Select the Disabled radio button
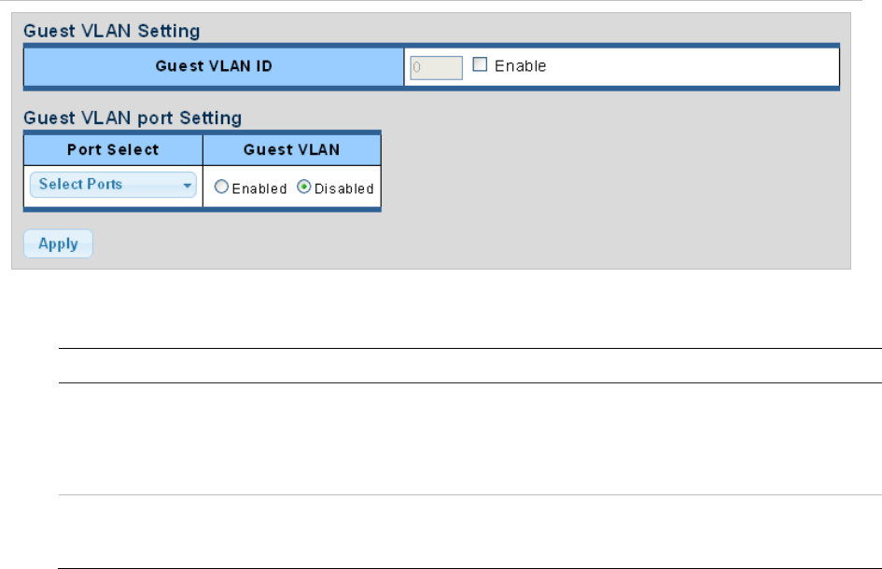The width and height of the screenshot is (882, 569). (x=303, y=187)
